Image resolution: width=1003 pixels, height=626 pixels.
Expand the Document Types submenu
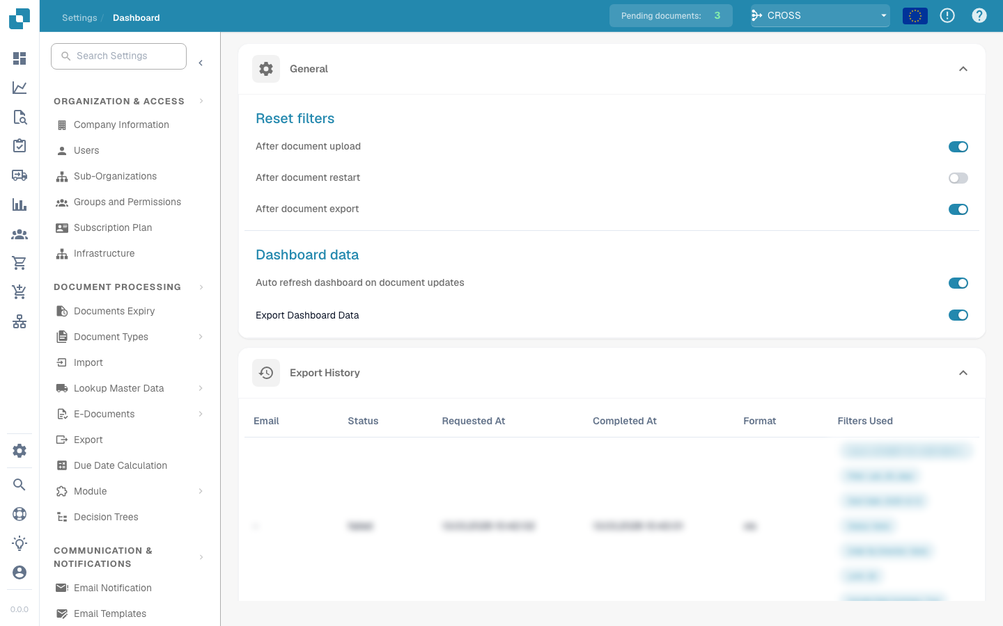(x=201, y=337)
